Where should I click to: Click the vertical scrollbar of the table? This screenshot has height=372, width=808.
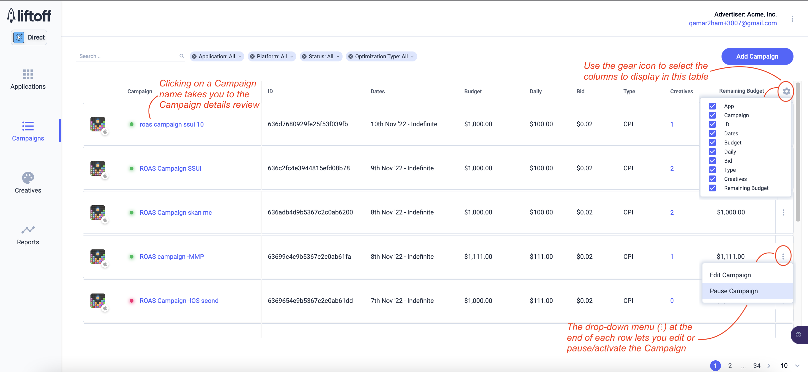point(798,152)
